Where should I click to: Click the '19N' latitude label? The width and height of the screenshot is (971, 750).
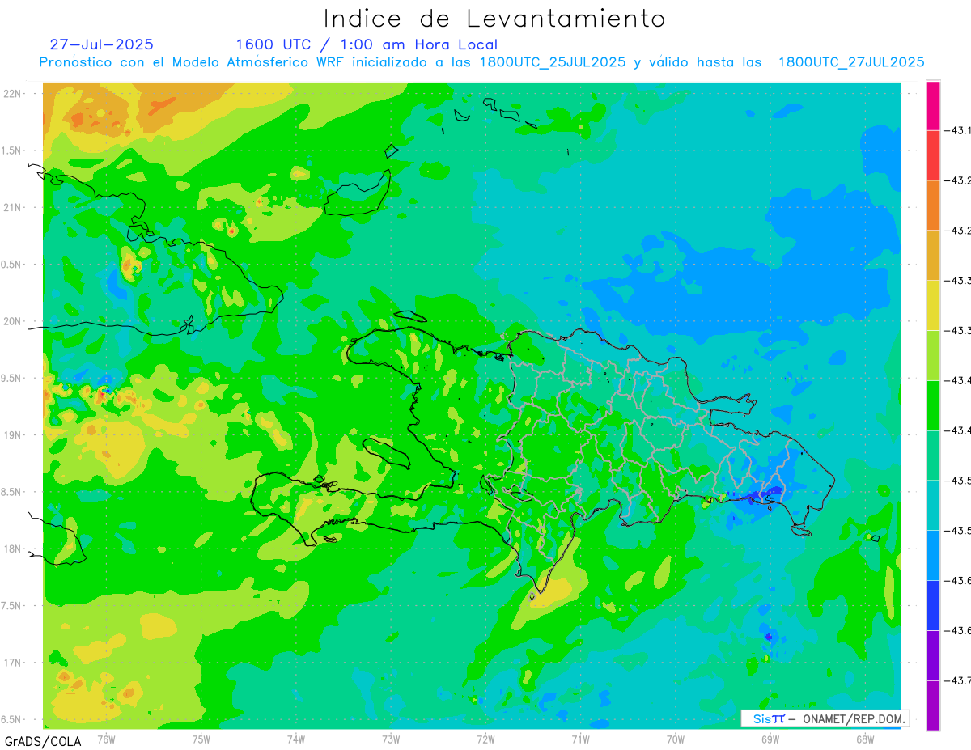pos(13,435)
